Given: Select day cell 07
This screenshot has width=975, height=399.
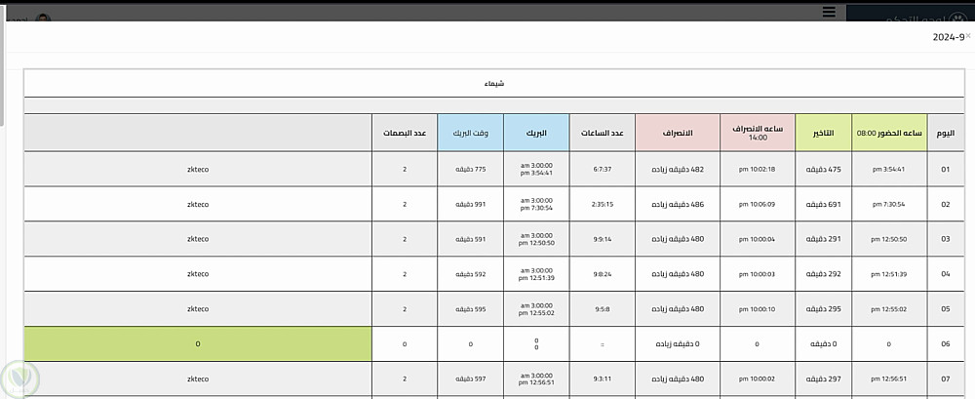Looking at the screenshot, I should 945,379.
